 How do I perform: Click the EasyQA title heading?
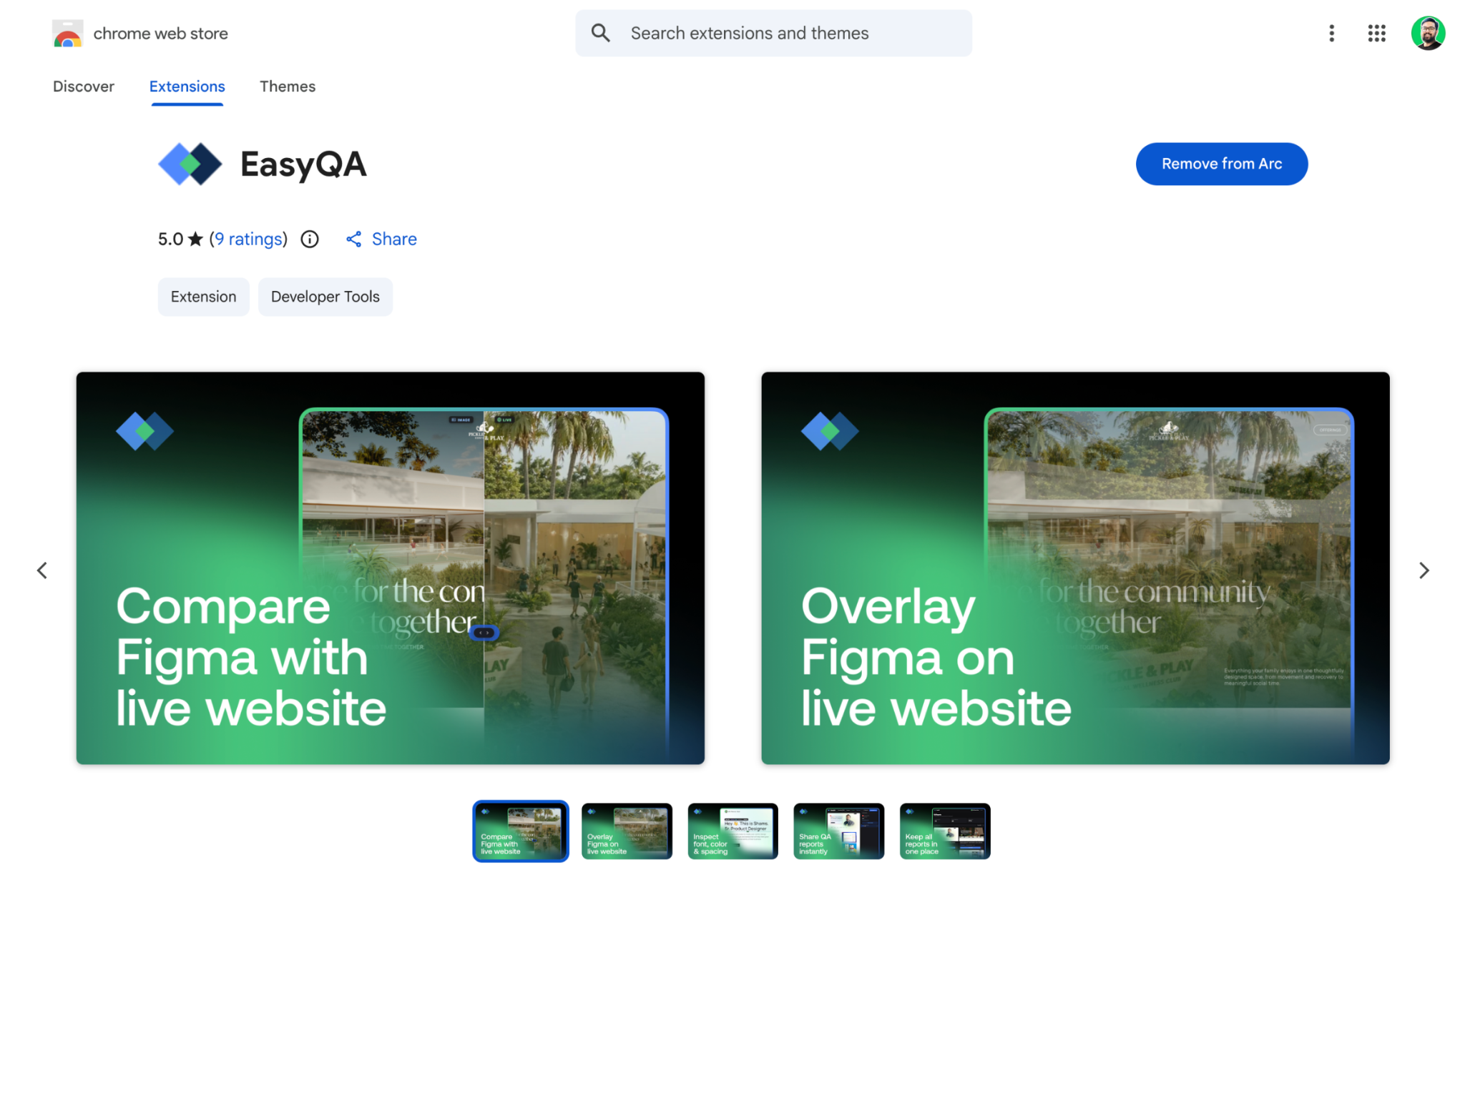point(303,164)
